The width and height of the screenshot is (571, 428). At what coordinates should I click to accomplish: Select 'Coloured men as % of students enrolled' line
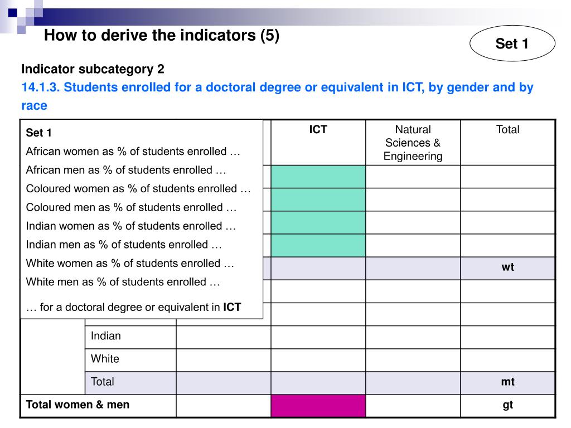coord(131,207)
